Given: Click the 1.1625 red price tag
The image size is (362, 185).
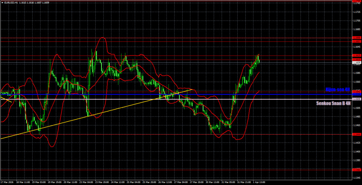Looking at the screenshot, I should (x=357, y=55).
